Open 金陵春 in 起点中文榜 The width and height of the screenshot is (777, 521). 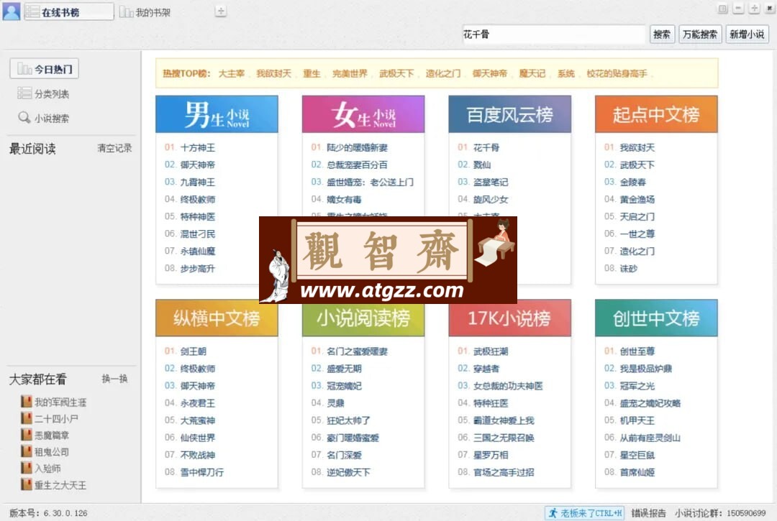click(633, 182)
